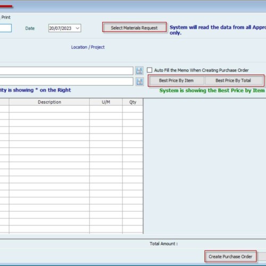Click the Location / Project link
Screen dimensions: 266x266
88,47
